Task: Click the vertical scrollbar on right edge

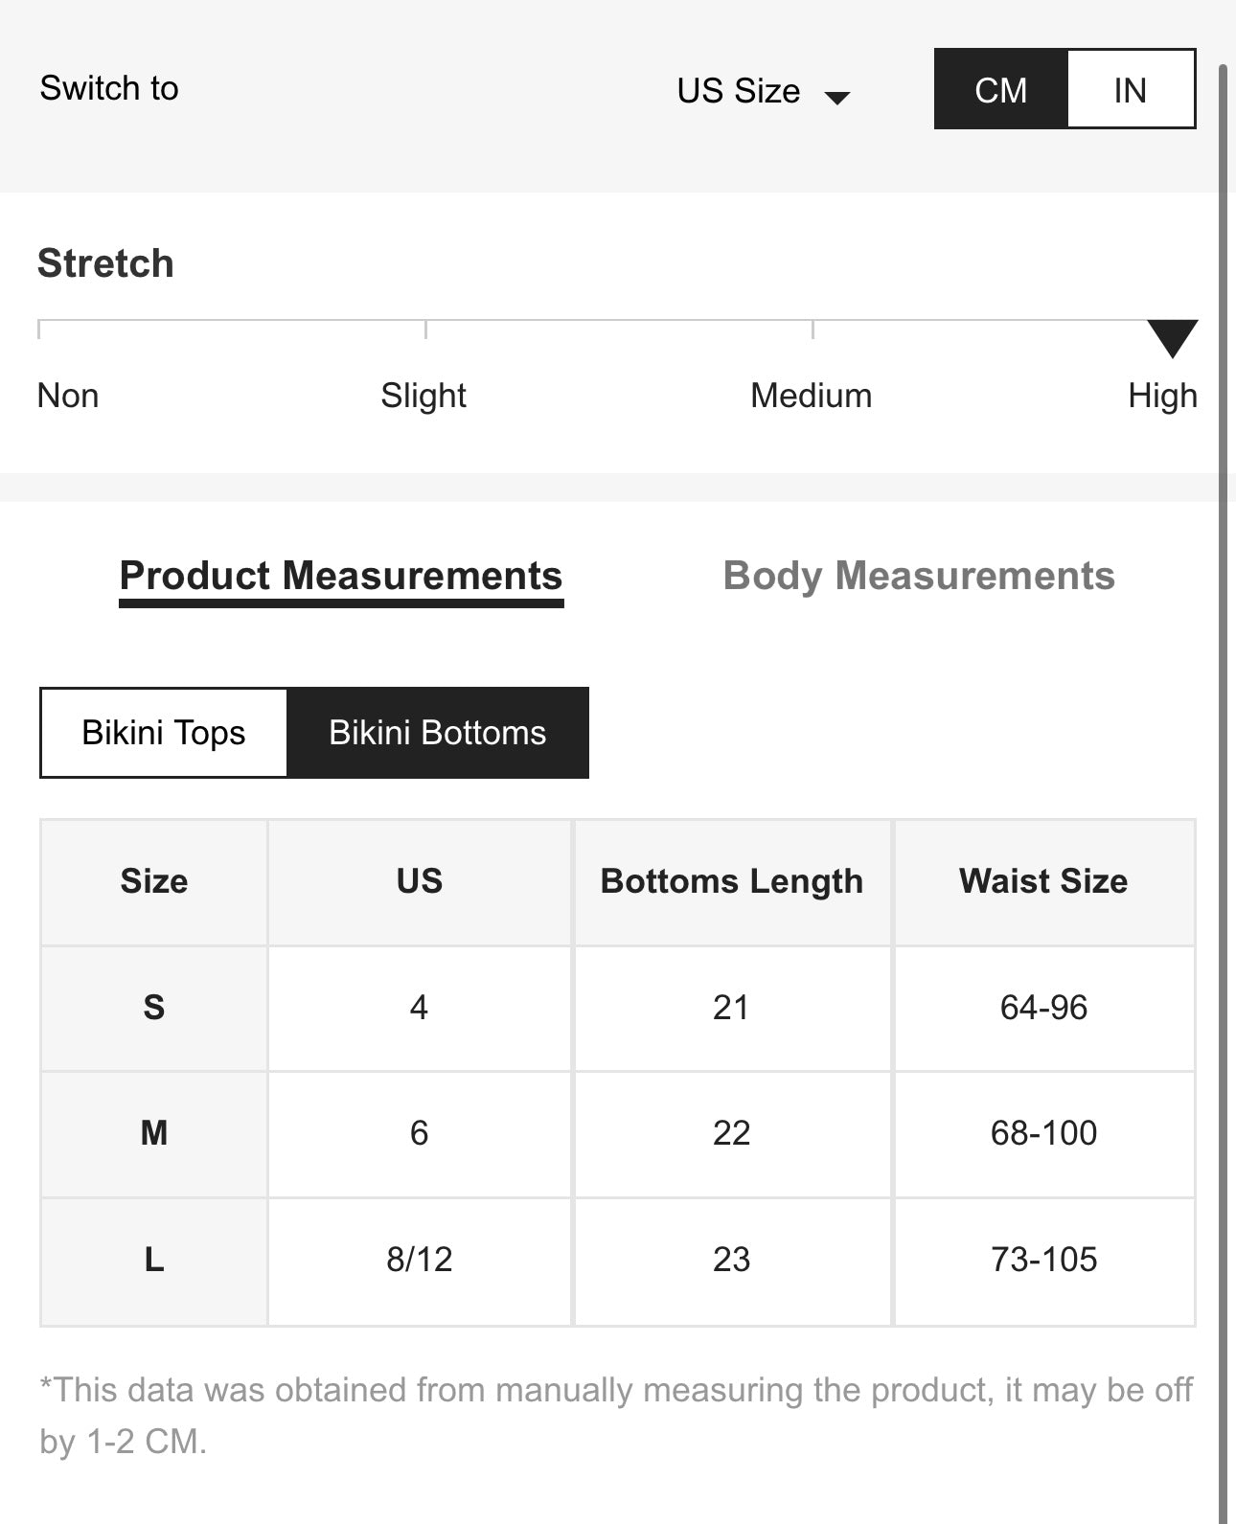Action: coord(1223,766)
